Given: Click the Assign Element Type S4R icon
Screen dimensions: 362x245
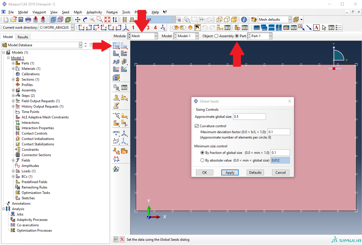Looking at the screenshot, I should (x=116, y=69).
